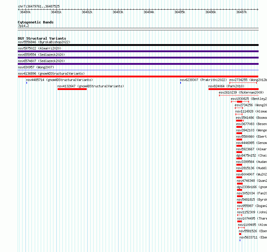
Task: Click the nsv955987 red interval glyph
Action: click(x=240, y=209)
